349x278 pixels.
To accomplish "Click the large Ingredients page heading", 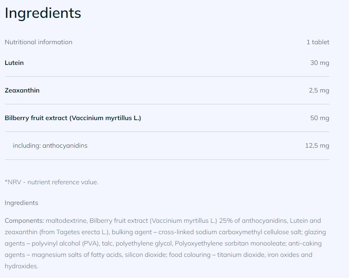I will (x=43, y=13).
